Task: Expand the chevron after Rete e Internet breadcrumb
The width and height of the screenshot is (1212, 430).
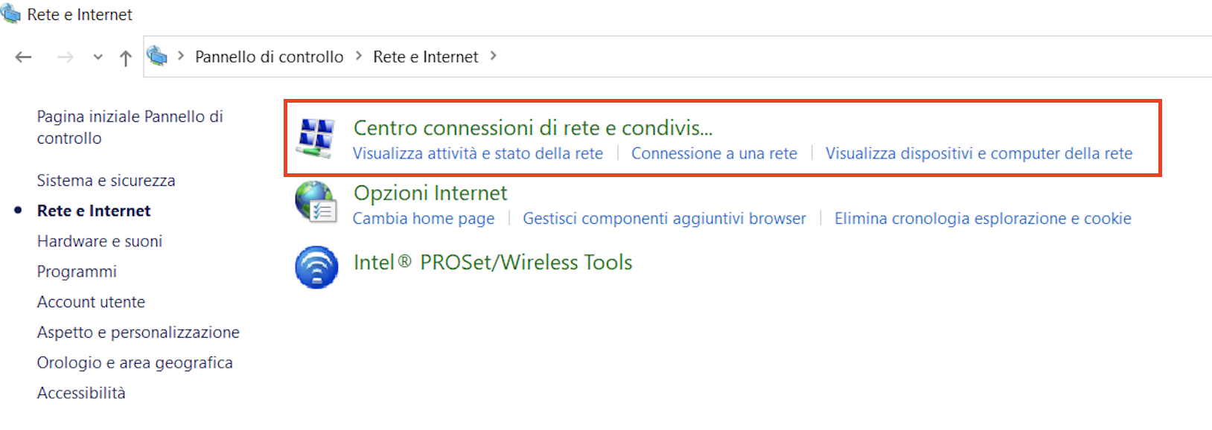Action: [x=493, y=56]
